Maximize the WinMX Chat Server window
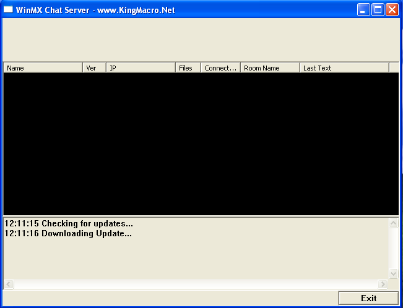Image resolution: width=403 pixels, height=308 pixels. click(378, 10)
